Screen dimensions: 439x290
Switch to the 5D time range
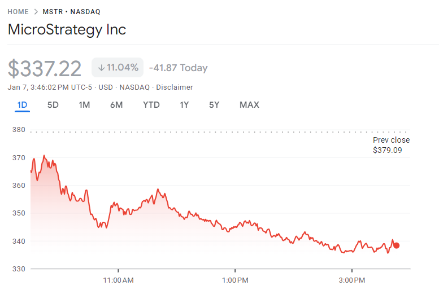[53, 105]
